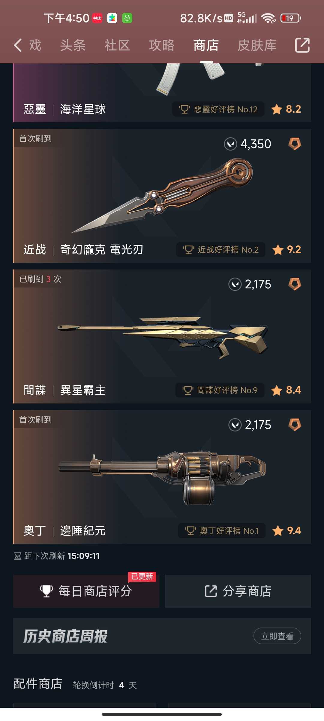Tap the 分享商店 button
This screenshot has width=324, height=721.
click(x=238, y=591)
